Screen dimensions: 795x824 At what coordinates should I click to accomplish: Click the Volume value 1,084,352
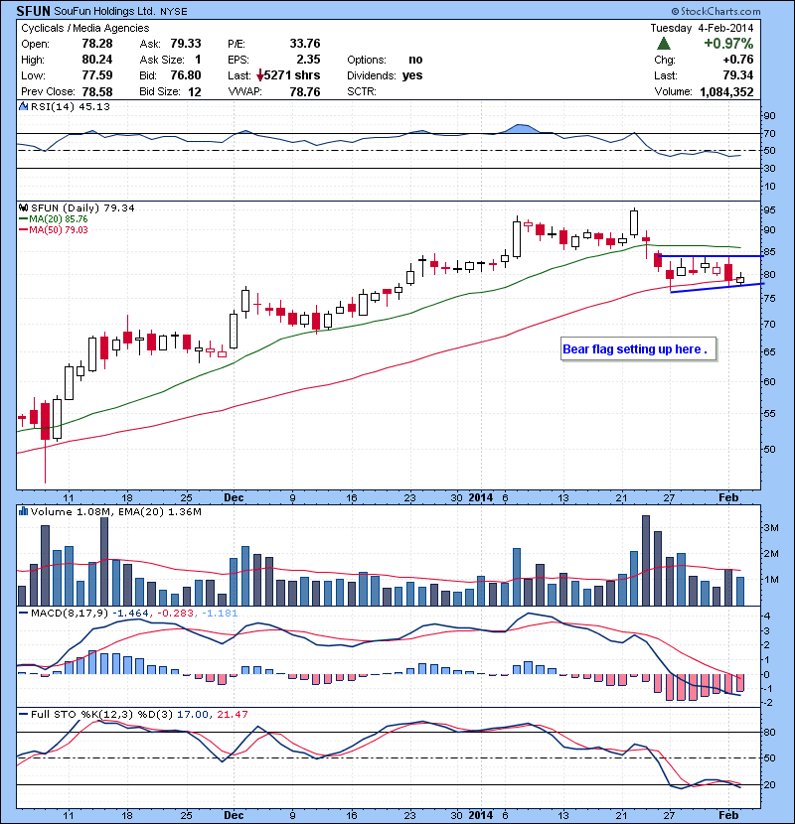coord(726,92)
